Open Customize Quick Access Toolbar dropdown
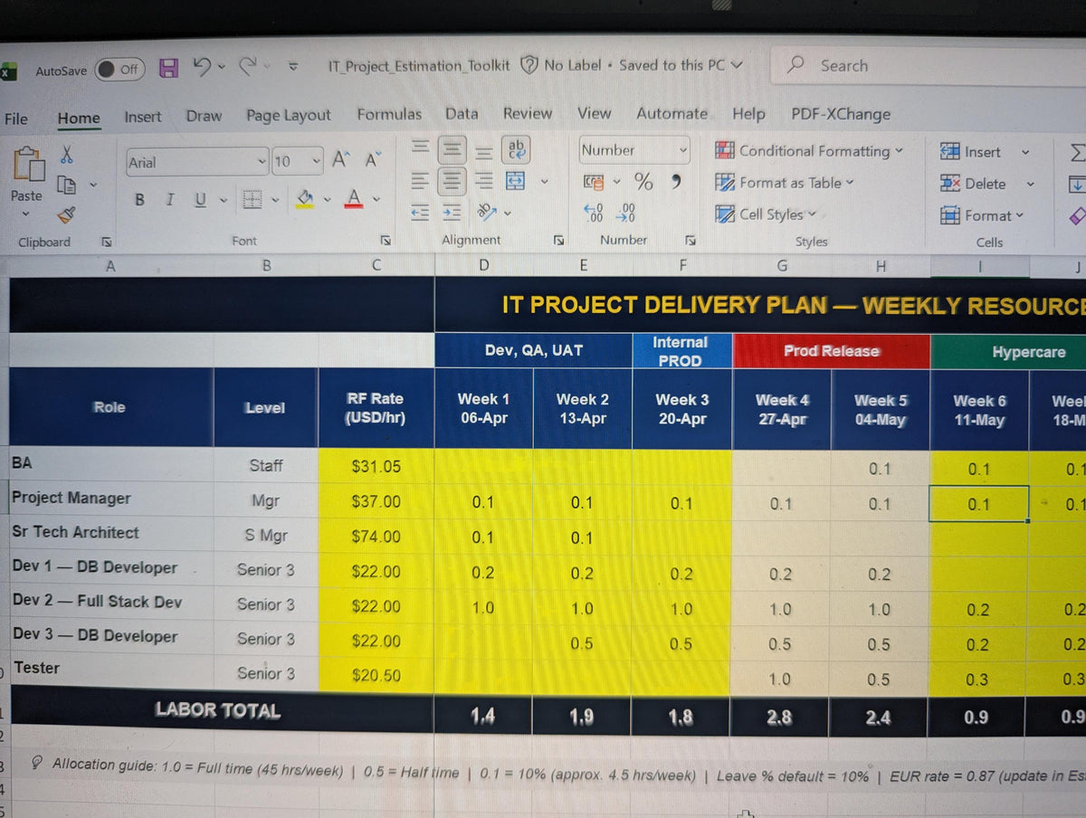This screenshot has width=1086, height=818. [x=292, y=66]
